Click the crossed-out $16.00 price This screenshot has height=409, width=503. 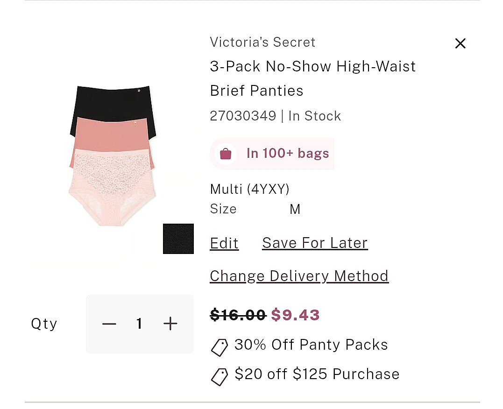[238, 315]
